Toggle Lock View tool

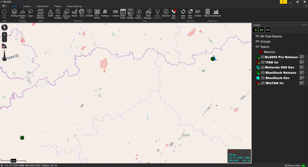point(4,14)
